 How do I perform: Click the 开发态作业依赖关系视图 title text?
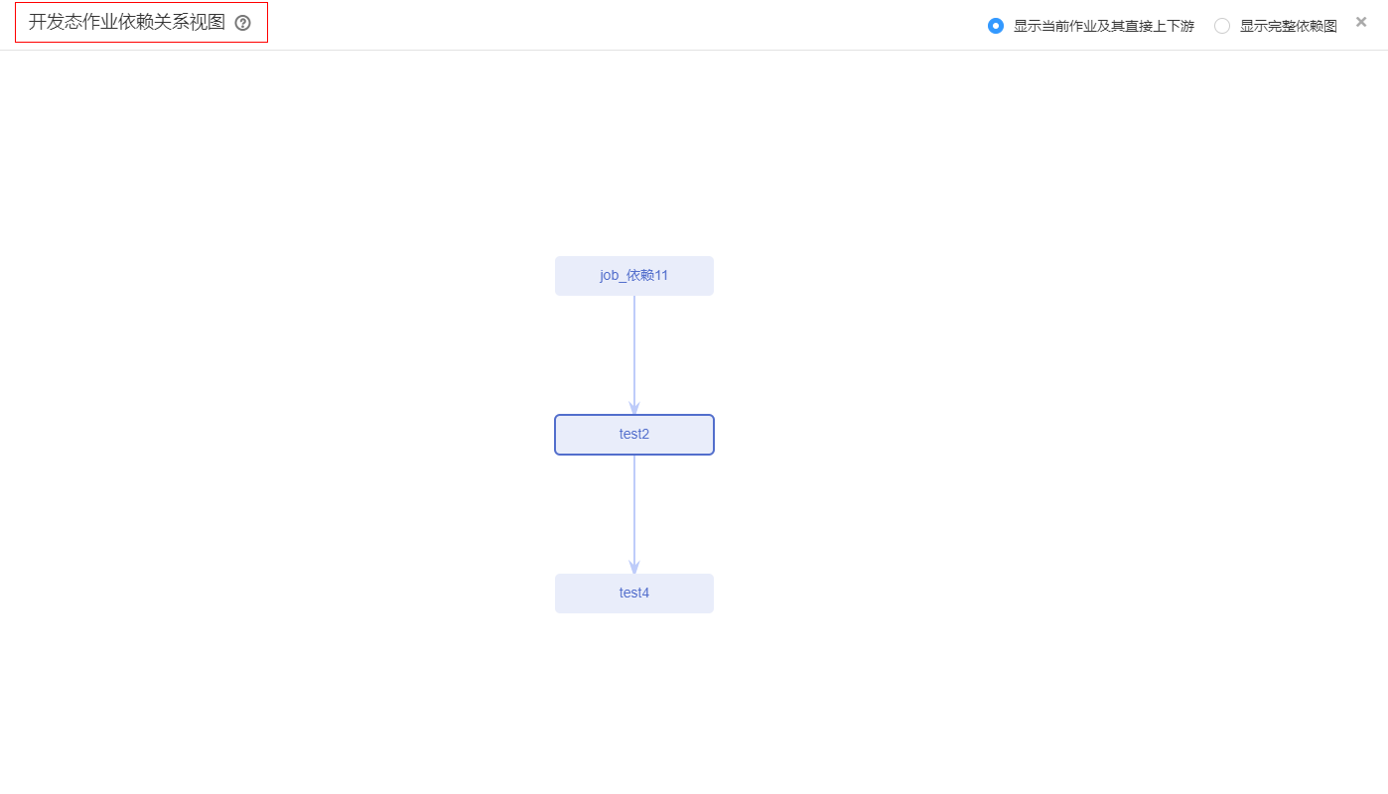tap(127, 23)
